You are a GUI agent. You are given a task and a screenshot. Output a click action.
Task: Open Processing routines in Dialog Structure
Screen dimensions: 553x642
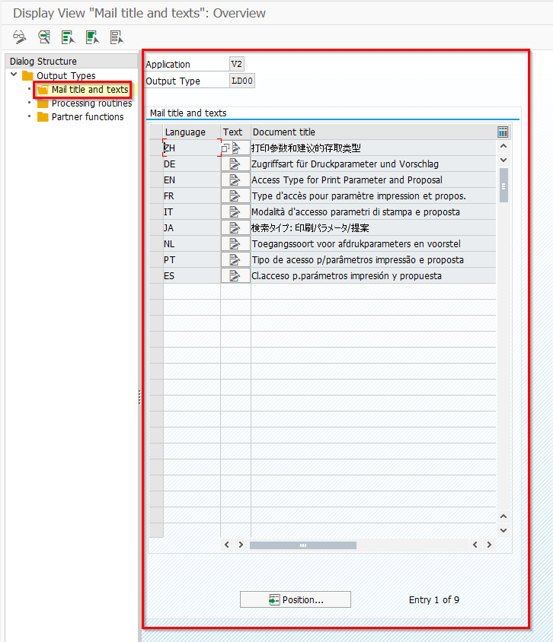click(x=91, y=103)
